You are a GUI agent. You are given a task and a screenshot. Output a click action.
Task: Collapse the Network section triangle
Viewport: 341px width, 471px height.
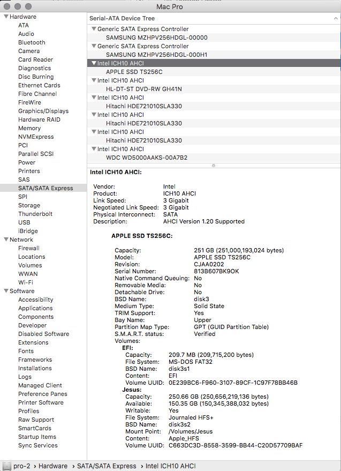click(x=6, y=240)
